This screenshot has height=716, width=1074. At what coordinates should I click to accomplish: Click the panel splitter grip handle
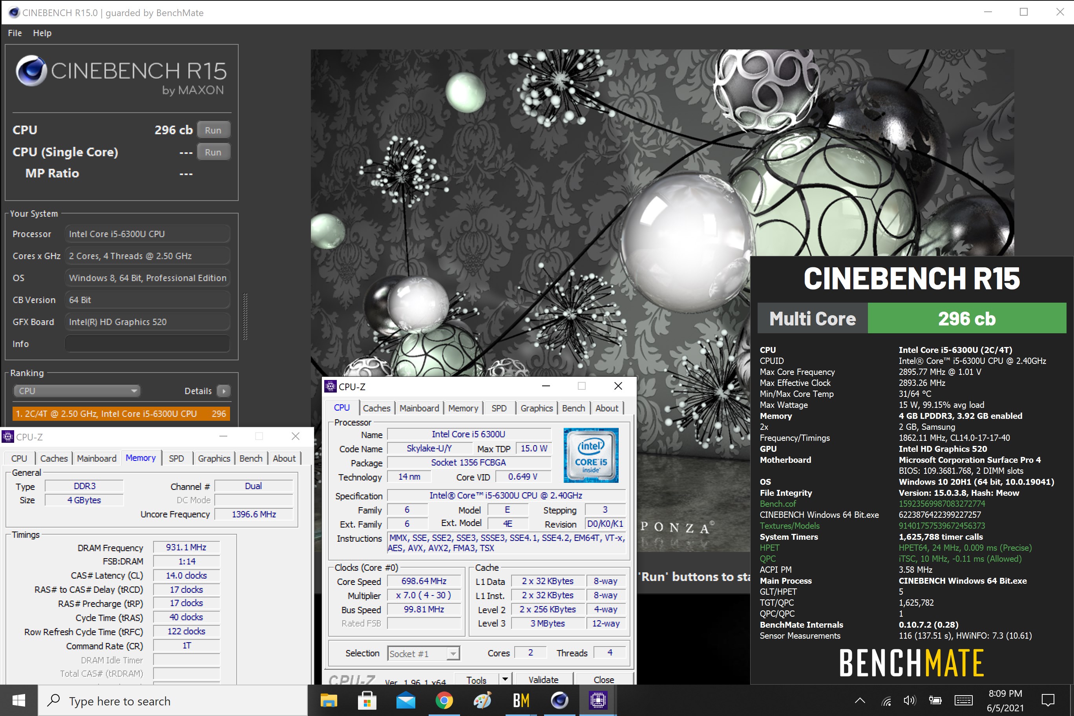245,316
